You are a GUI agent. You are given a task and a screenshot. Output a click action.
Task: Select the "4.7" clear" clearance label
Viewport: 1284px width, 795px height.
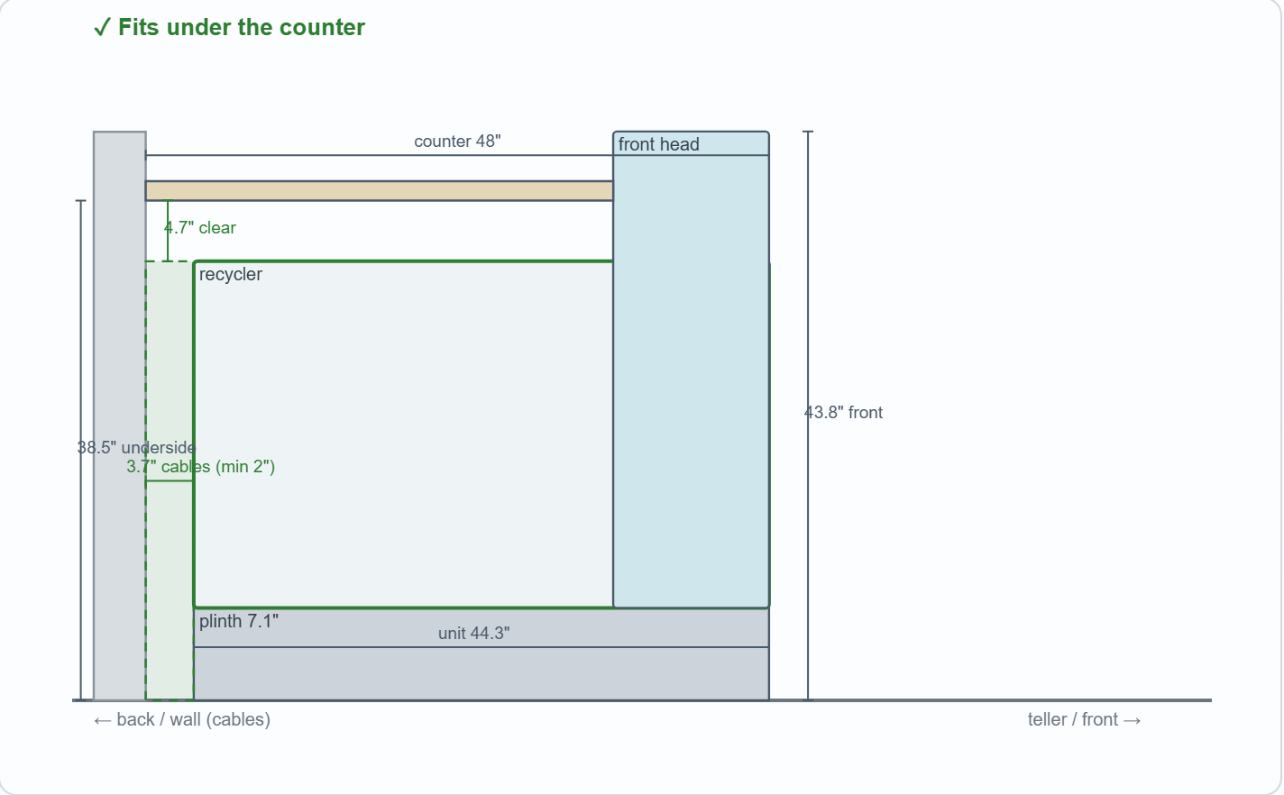coord(200,228)
